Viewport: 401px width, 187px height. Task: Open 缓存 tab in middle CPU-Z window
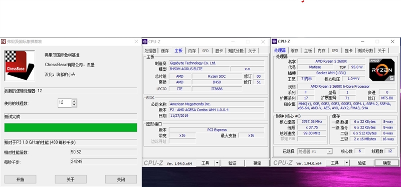pos(165,51)
